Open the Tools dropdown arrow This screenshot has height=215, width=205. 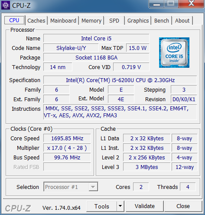coord(120,206)
